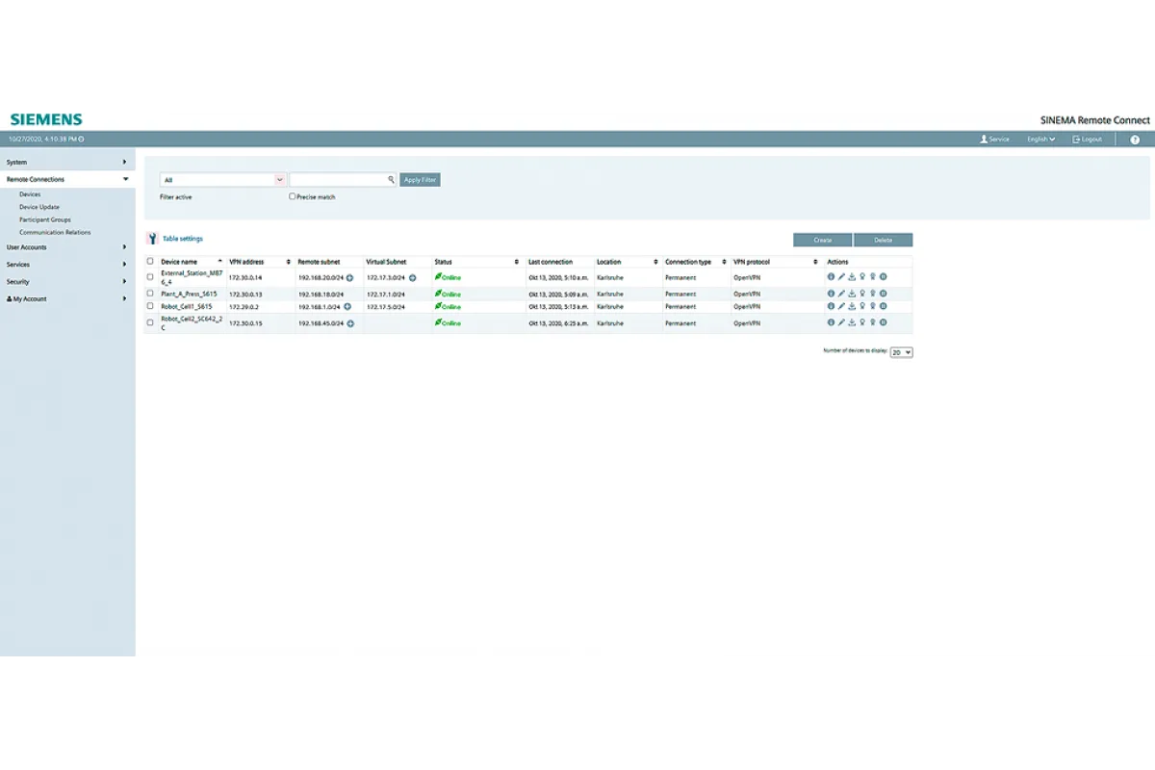
Task: Open info for External_Station_M876_4 device
Action: pyautogui.click(x=831, y=277)
